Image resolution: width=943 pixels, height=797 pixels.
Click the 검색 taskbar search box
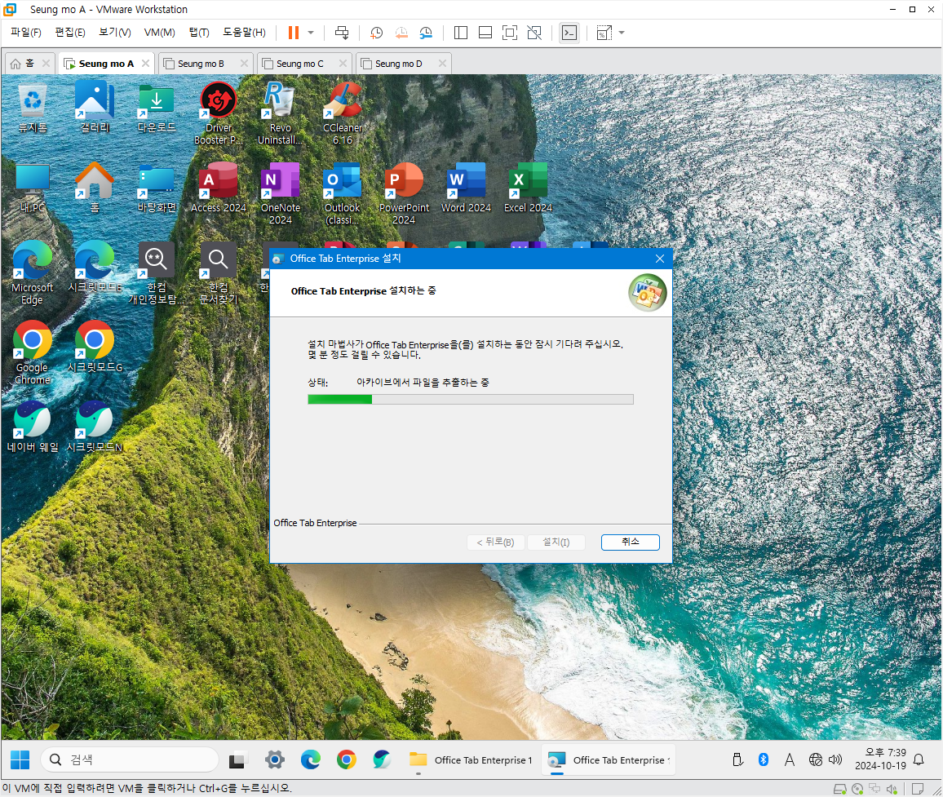[x=130, y=759]
